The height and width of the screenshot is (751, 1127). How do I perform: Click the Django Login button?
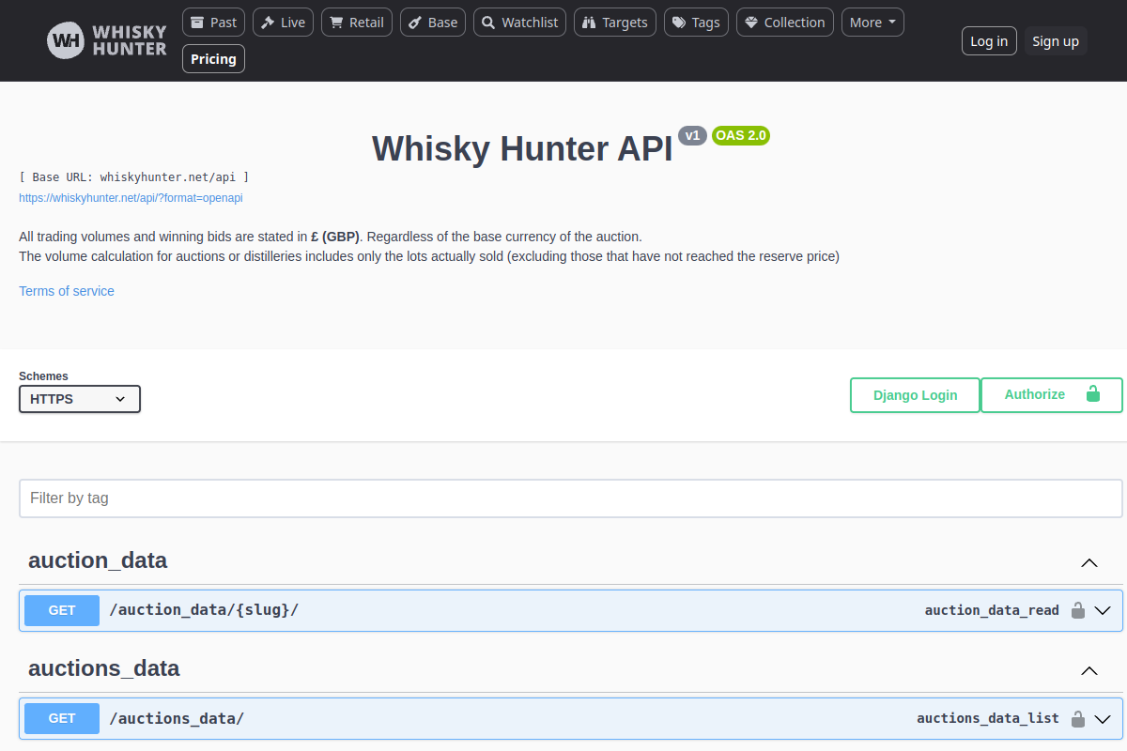point(915,395)
